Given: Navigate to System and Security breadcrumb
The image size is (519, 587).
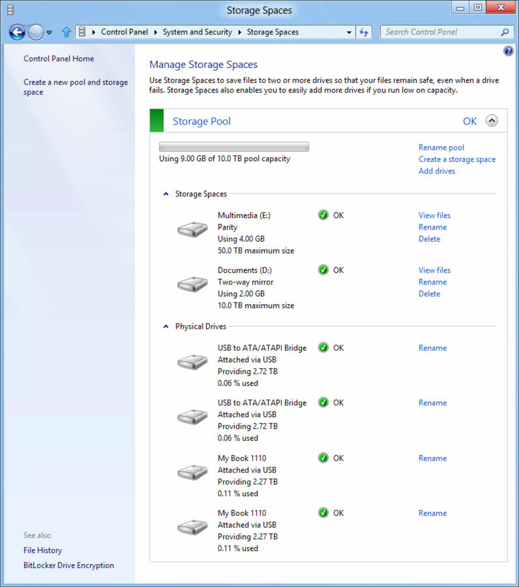Looking at the screenshot, I should 197,32.
